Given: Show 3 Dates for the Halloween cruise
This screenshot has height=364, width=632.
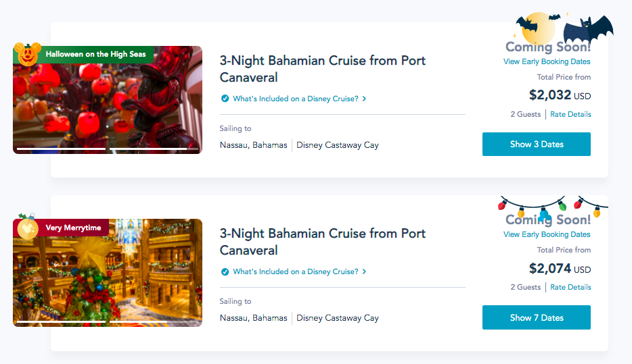Looking at the screenshot, I should tap(536, 144).
